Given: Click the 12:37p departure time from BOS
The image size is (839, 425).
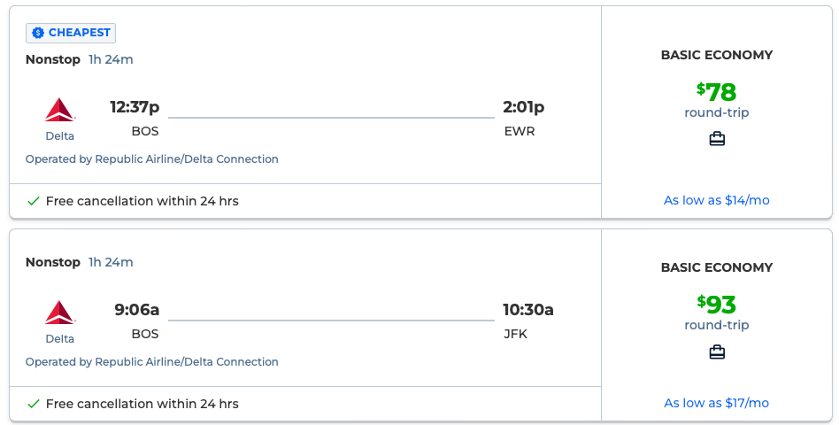Looking at the screenshot, I should tap(135, 108).
